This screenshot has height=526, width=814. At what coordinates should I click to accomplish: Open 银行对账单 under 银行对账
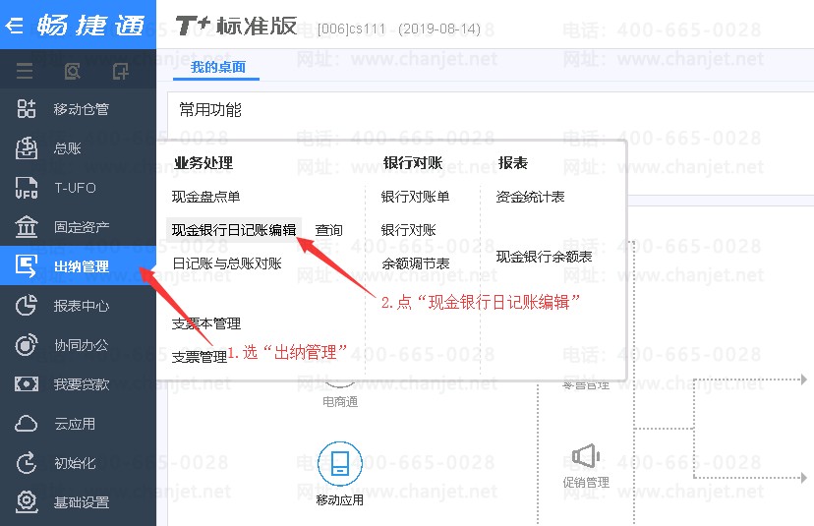tap(415, 197)
